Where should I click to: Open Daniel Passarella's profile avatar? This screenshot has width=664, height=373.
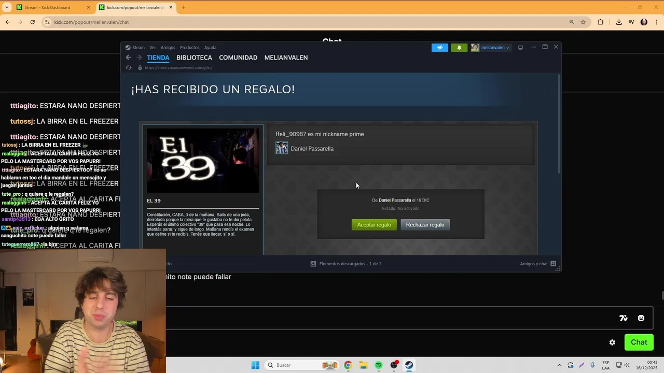(282, 148)
